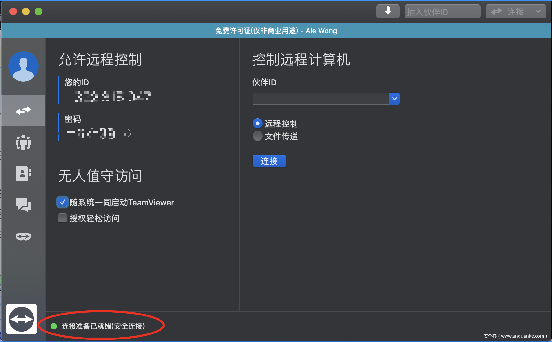Screen dimensions: 552x342
Task: Open the Augmented Reality headset icon
Action: tap(23, 236)
